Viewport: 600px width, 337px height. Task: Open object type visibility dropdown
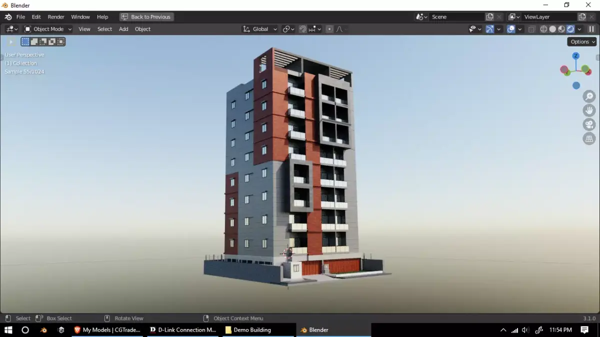(x=475, y=29)
